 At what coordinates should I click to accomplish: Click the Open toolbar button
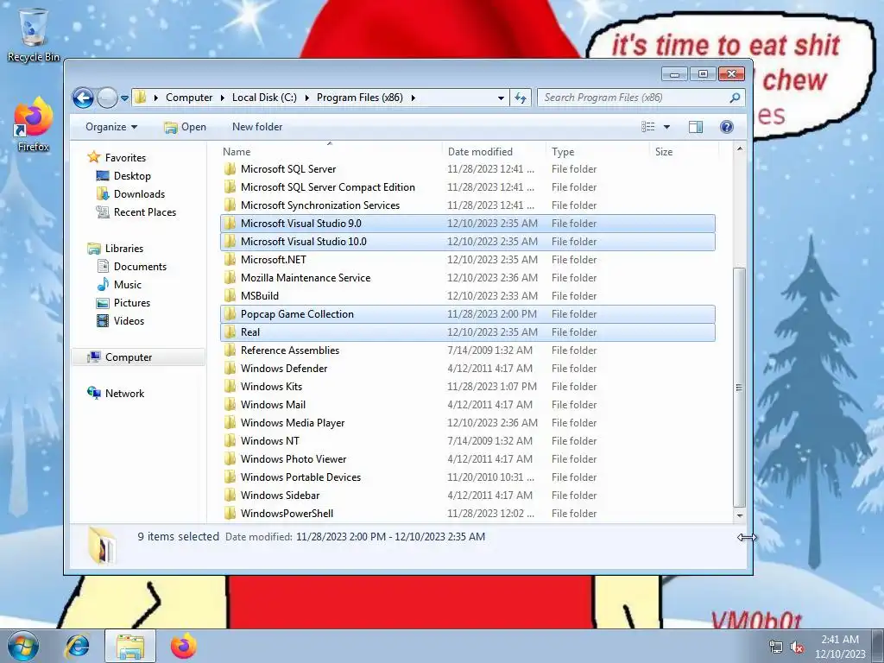[185, 127]
